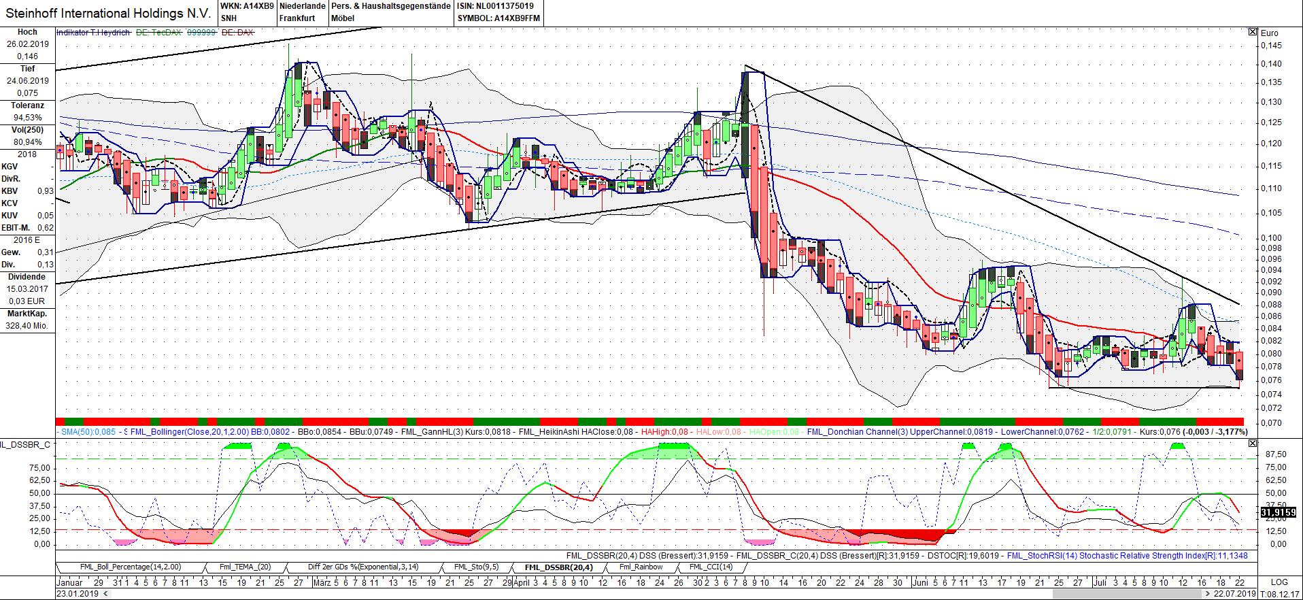The image size is (1303, 600).
Task: Open the FML_CCI(14) tab
Action: tap(711, 567)
